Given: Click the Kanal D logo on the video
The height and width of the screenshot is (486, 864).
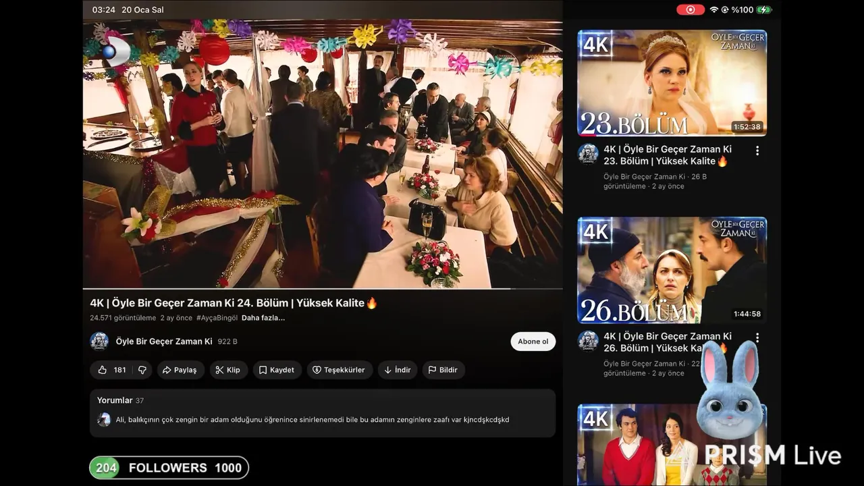Looking at the screenshot, I should 116,51.
